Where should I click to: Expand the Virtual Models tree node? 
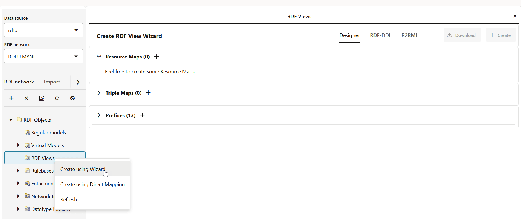[x=18, y=145]
